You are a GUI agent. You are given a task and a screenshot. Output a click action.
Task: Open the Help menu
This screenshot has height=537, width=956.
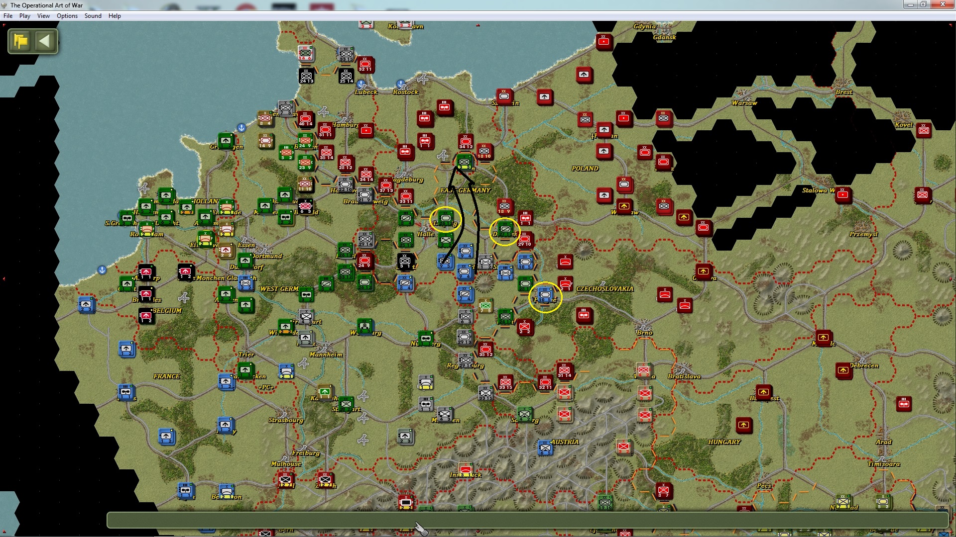[115, 16]
